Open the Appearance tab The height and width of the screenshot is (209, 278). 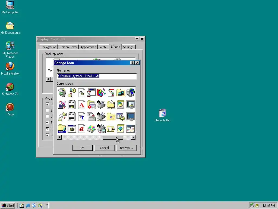pyautogui.click(x=88, y=47)
